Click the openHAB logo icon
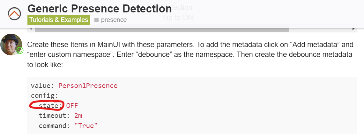The height and width of the screenshot is (134, 364). (x=14, y=14)
